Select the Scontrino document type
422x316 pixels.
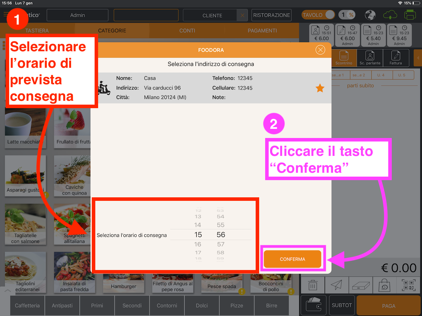[x=344, y=58]
